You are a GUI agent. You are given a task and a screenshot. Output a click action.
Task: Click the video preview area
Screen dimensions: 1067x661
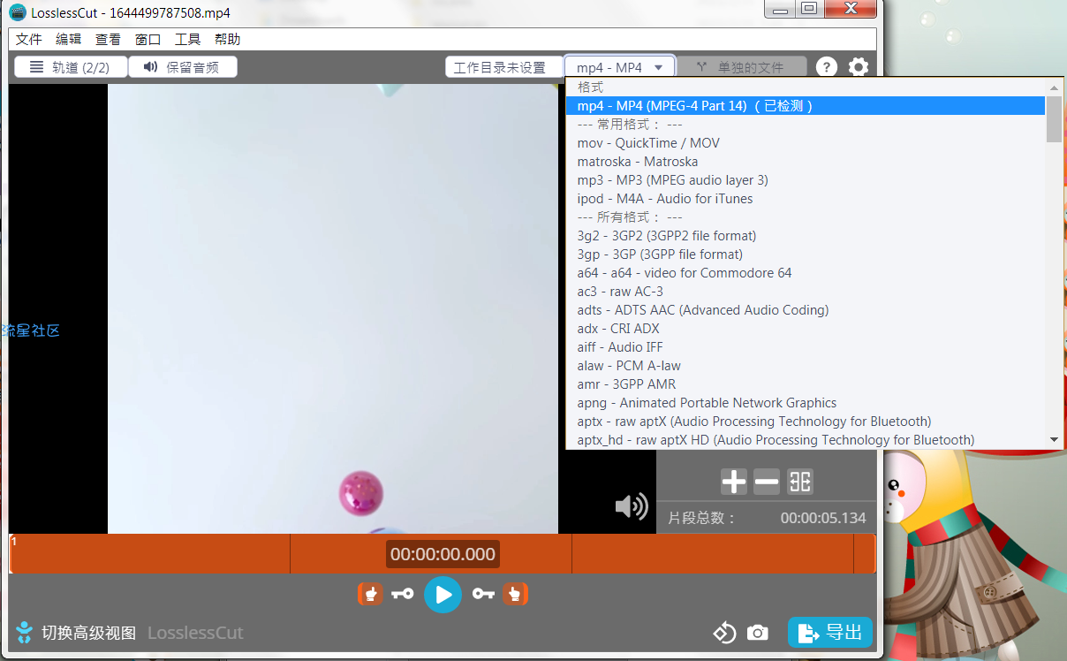pyautogui.click(x=333, y=308)
